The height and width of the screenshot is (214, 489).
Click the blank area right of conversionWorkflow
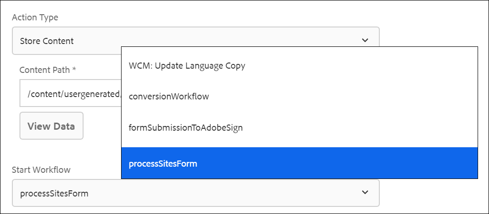click(342, 97)
